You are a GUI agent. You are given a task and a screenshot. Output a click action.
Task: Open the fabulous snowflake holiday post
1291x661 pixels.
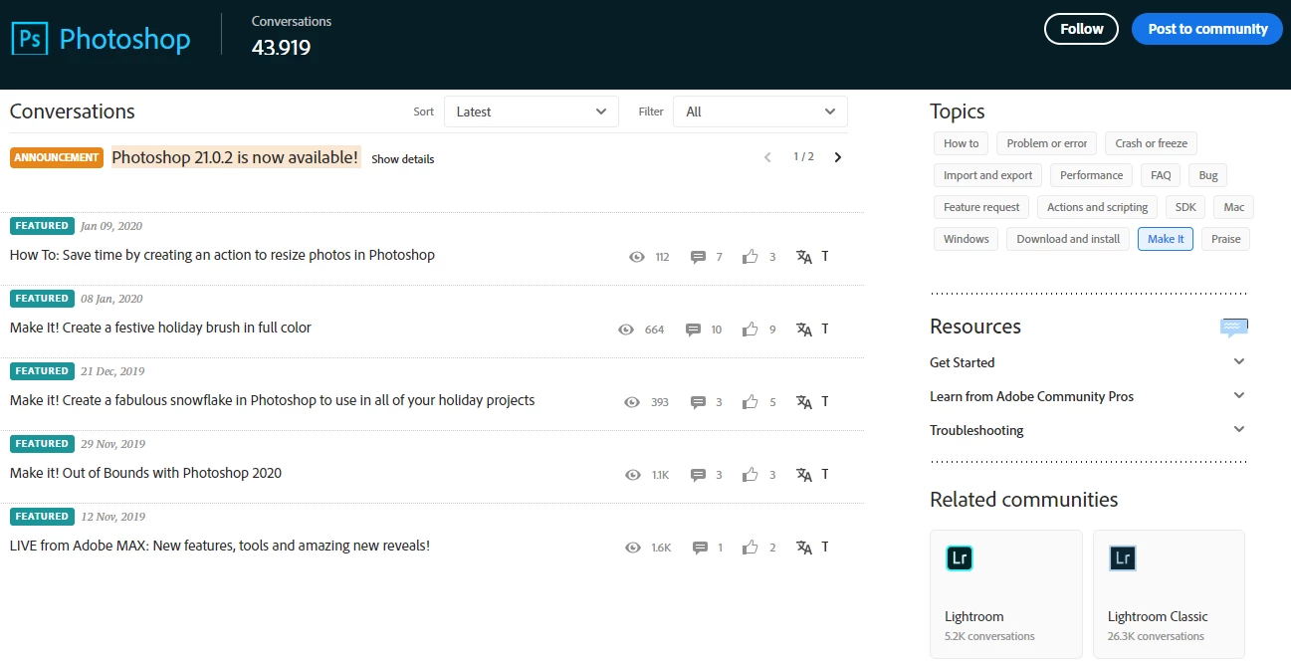pos(272,400)
